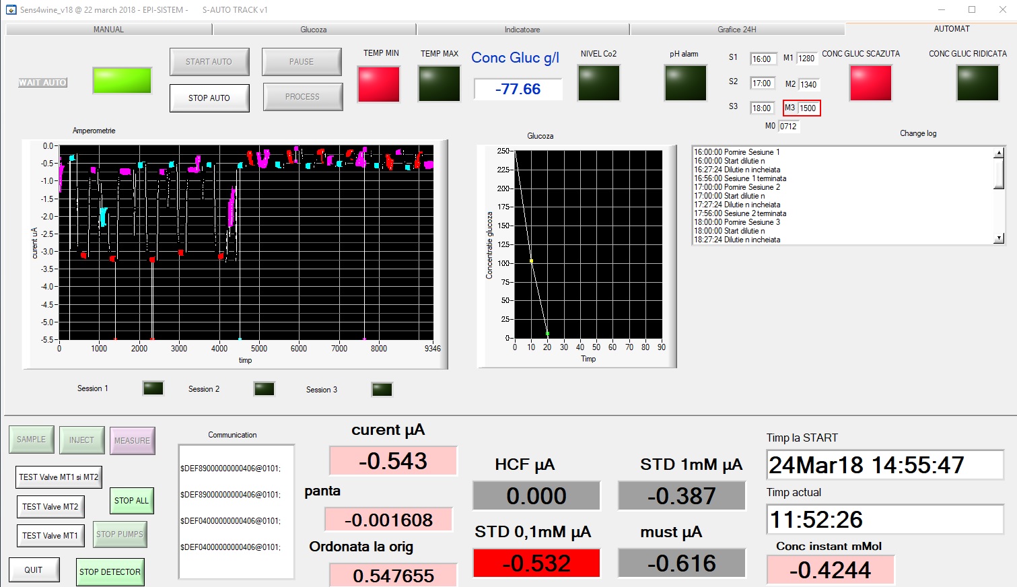1017x587 pixels.
Task: Select the M3 value field 1500
Action: [x=808, y=108]
